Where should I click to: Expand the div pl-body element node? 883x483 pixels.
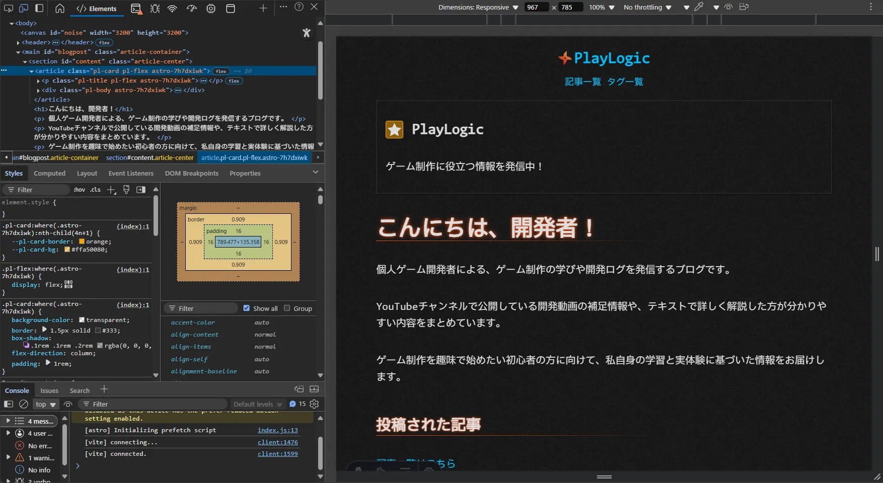(38, 90)
